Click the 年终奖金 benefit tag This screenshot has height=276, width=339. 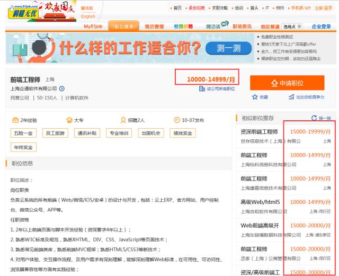[x=23, y=147]
